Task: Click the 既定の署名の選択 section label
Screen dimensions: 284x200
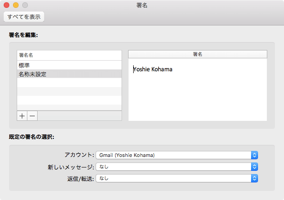Action: 32,137
